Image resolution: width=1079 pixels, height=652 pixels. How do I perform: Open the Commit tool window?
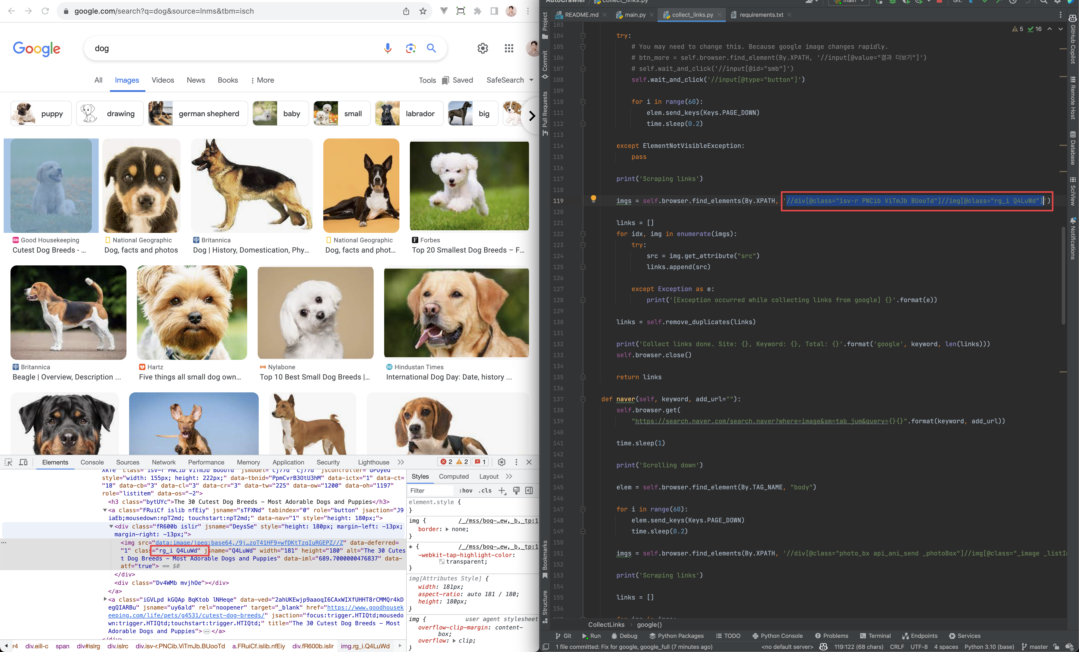click(x=545, y=65)
